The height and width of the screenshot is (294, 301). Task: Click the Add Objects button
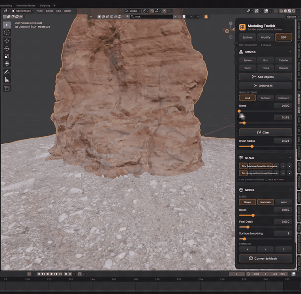pos(265,77)
